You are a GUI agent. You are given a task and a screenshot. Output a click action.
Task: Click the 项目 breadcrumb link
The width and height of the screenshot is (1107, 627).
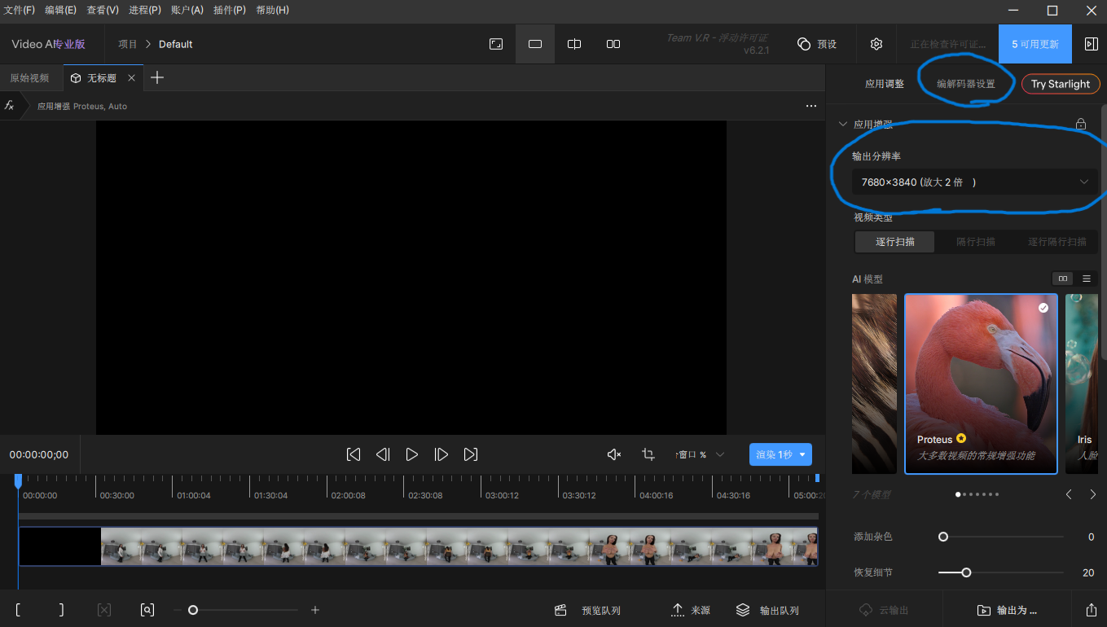click(x=128, y=44)
